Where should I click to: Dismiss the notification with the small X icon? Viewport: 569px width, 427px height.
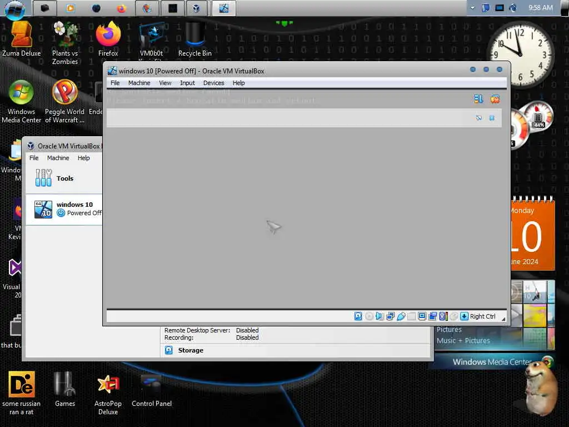click(492, 118)
